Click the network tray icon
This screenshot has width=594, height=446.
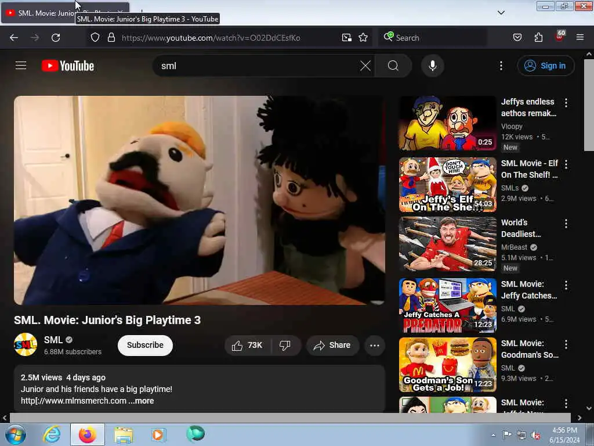pyautogui.click(x=521, y=436)
